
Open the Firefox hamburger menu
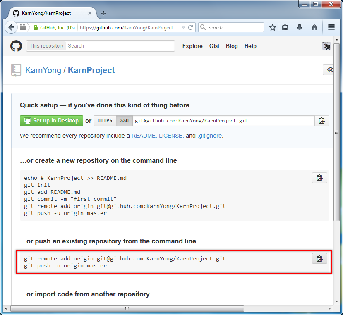tap(331, 28)
